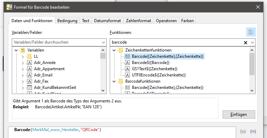Expand the Adr_Fax variable
The image size is (267, 138).
(x=23, y=82)
